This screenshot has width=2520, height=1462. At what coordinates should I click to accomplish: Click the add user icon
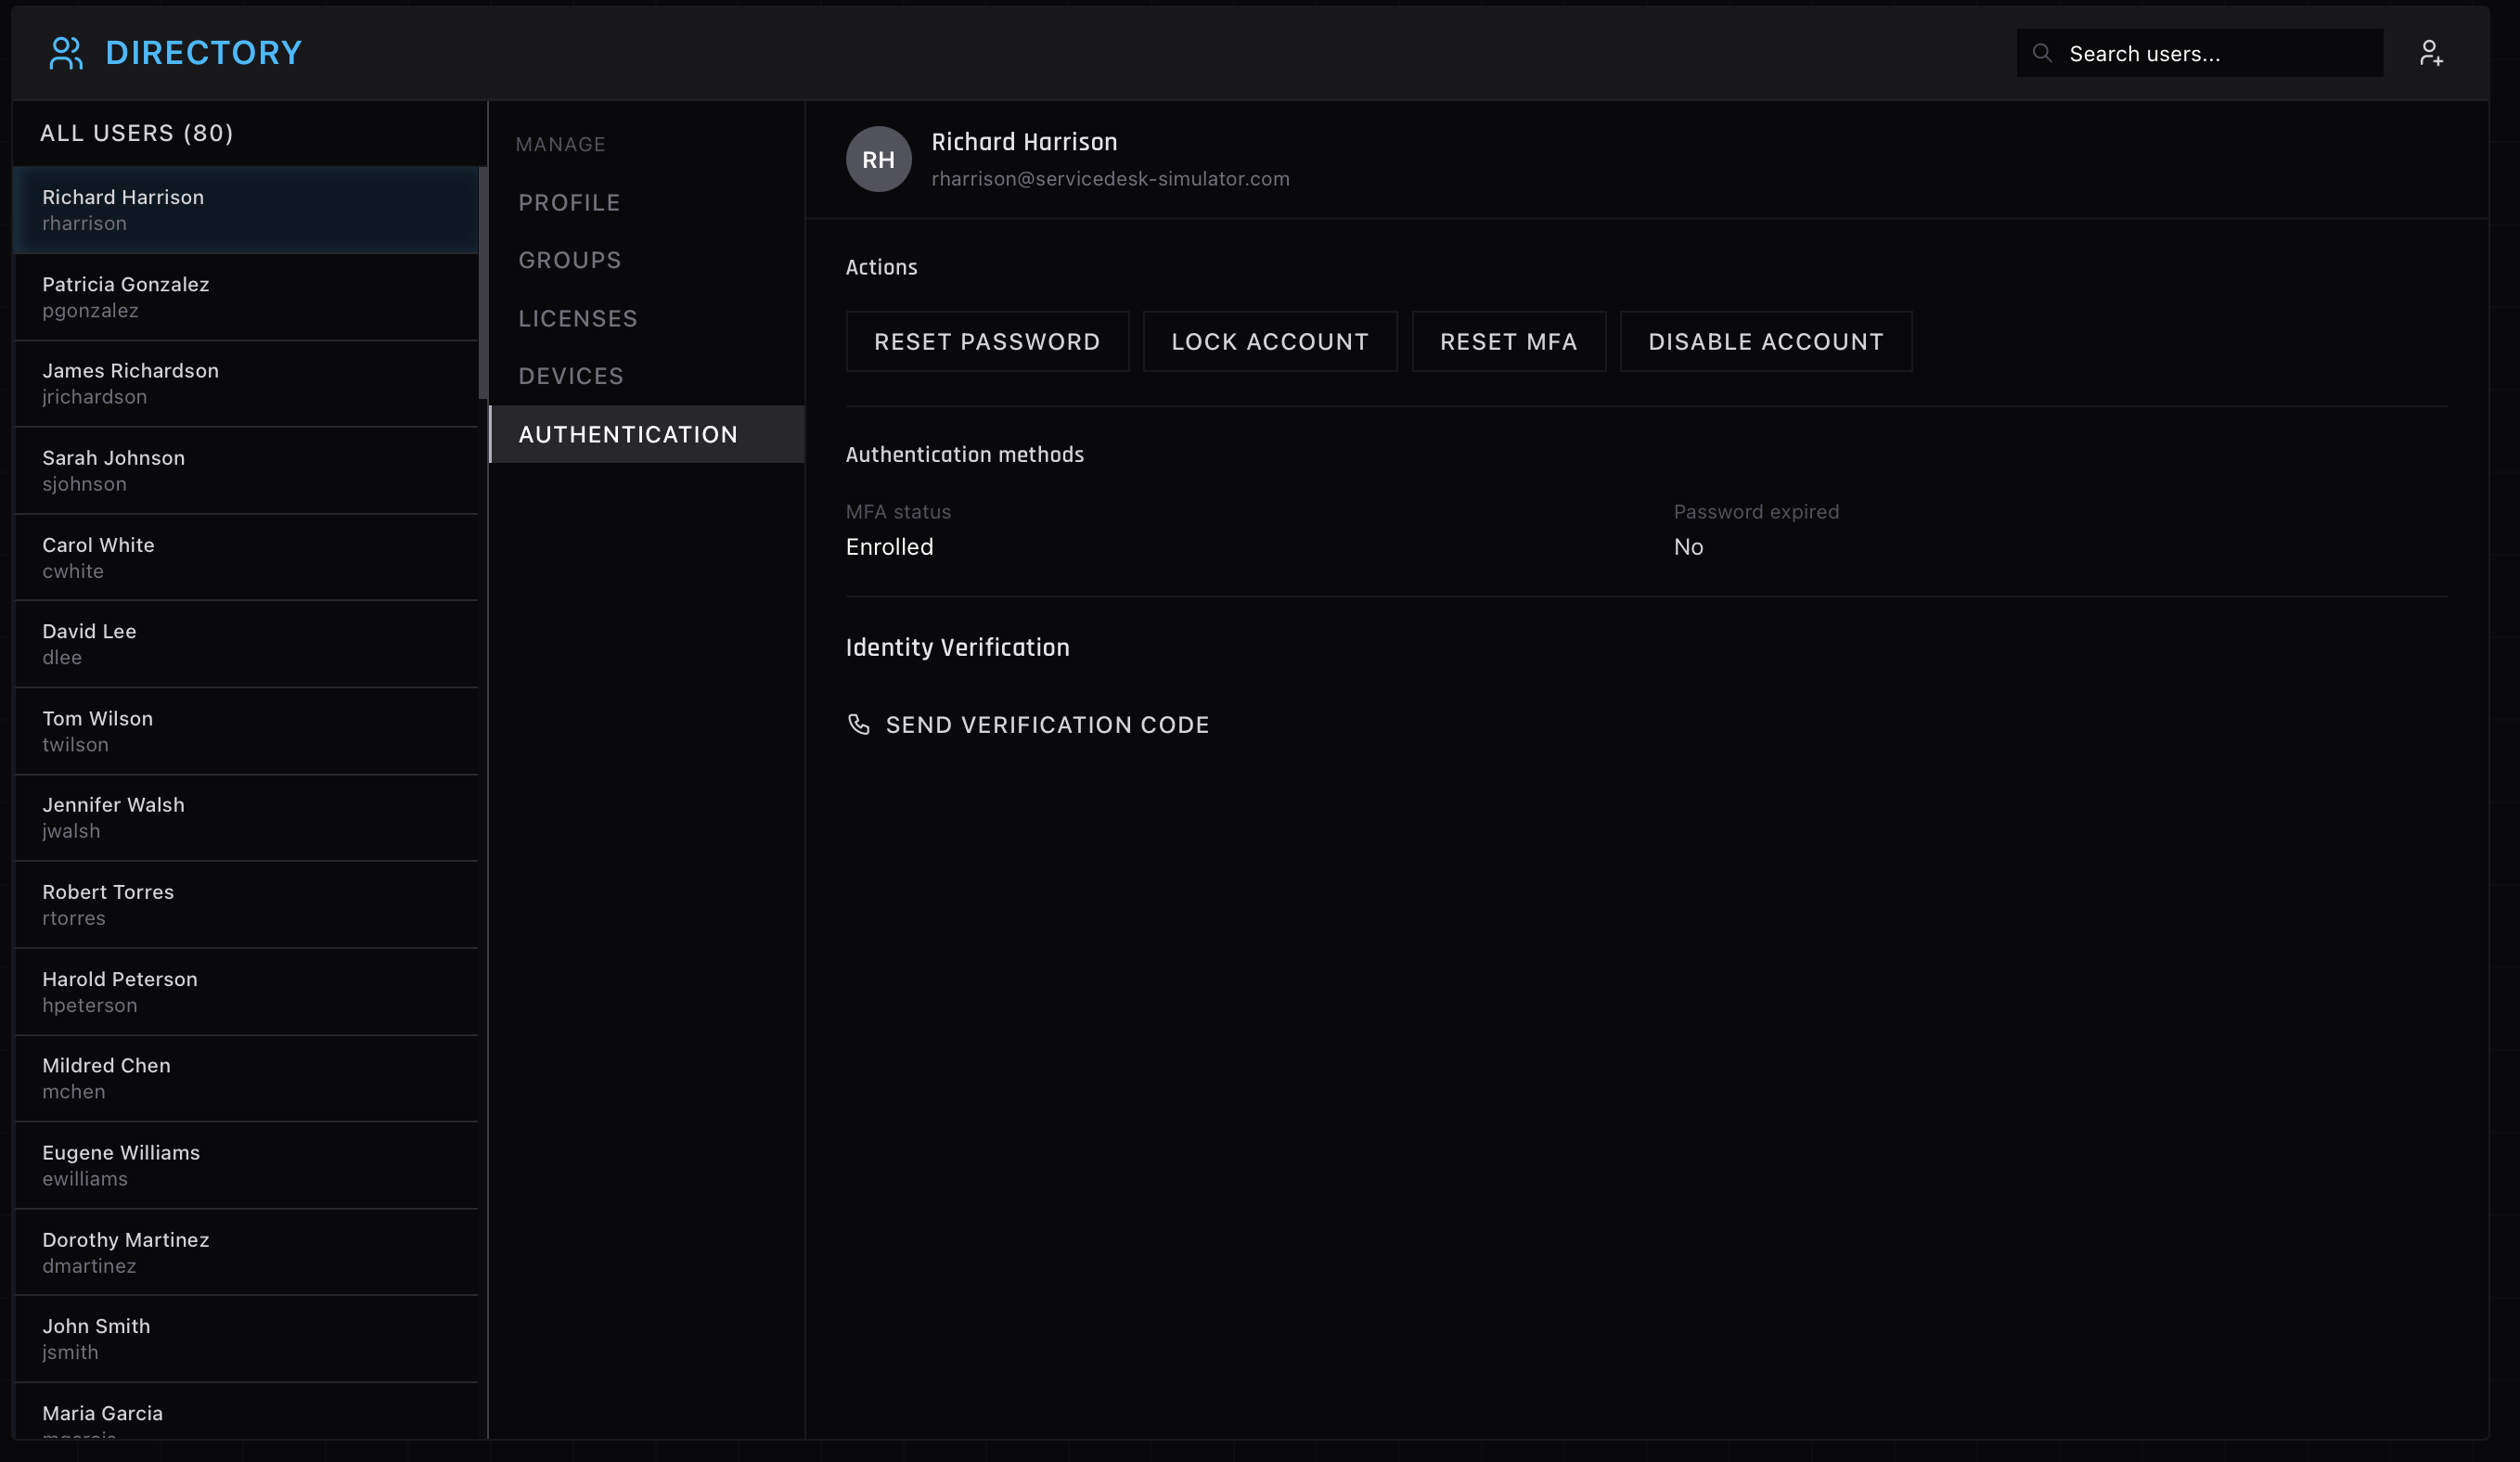point(2431,53)
